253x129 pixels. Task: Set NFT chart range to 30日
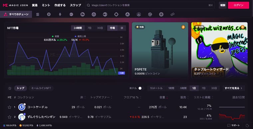click(100, 28)
